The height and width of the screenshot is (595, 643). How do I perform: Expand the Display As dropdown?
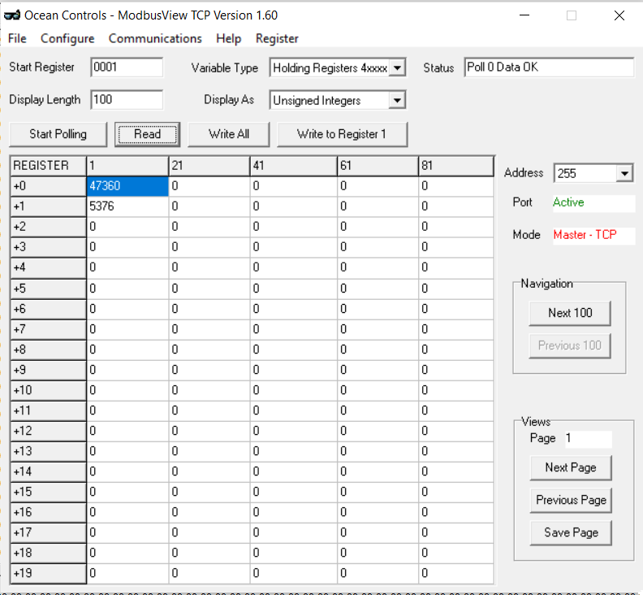tap(397, 100)
